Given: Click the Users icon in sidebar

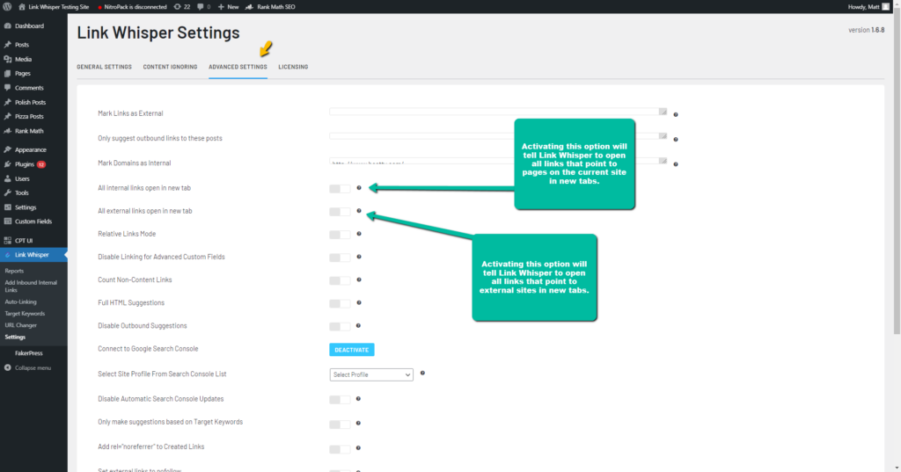Looking at the screenshot, I should pyautogui.click(x=7, y=178).
